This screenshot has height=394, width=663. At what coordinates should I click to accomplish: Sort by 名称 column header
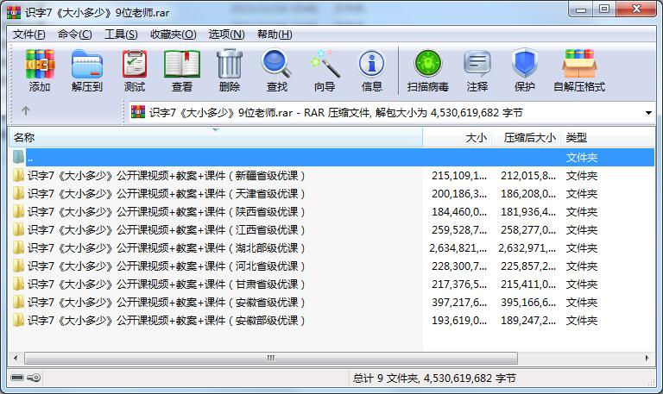pos(216,138)
